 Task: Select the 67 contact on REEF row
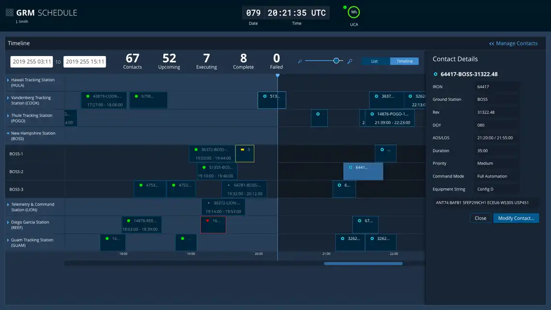click(365, 225)
